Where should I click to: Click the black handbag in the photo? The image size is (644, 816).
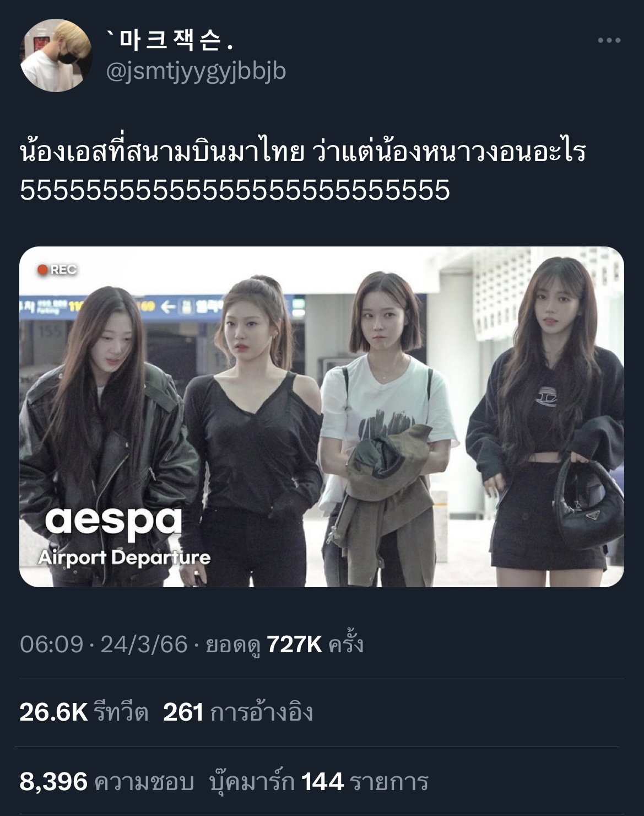[x=587, y=503]
